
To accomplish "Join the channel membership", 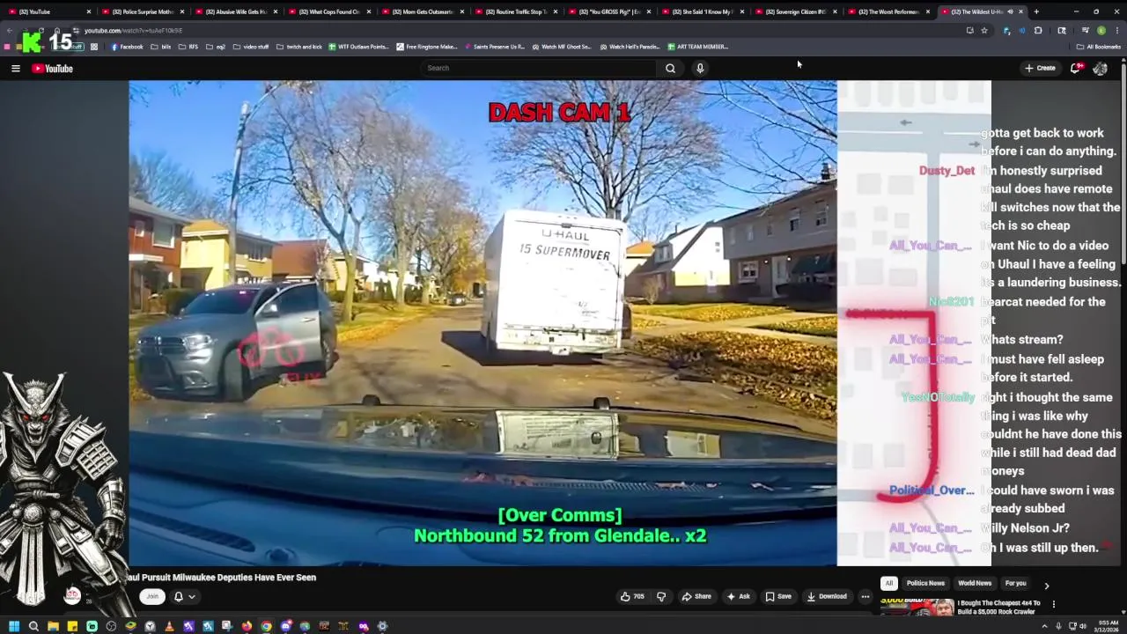I will pos(152,596).
